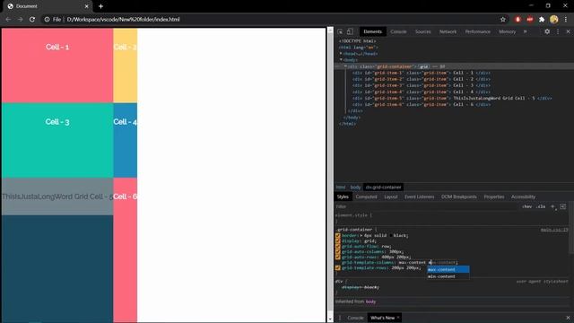Viewport: 574px width, 323px height.
Task: Switch to the Memory panel tab
Action: (507, 32)
